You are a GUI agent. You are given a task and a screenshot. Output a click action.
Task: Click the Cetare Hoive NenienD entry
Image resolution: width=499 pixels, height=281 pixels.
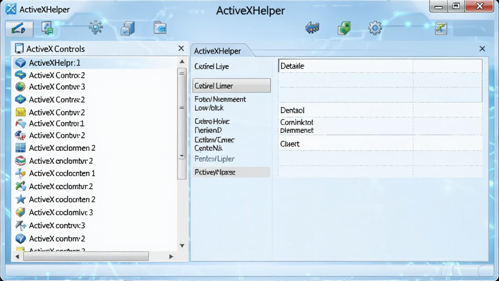tap(212, 126)
